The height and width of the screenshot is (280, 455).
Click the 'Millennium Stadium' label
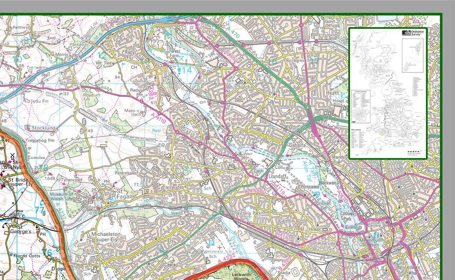point(370,242)
